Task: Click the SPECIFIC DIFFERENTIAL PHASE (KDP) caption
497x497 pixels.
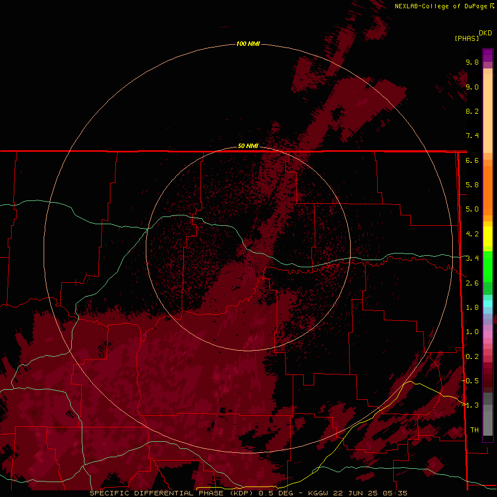Action: click(172, 493)
